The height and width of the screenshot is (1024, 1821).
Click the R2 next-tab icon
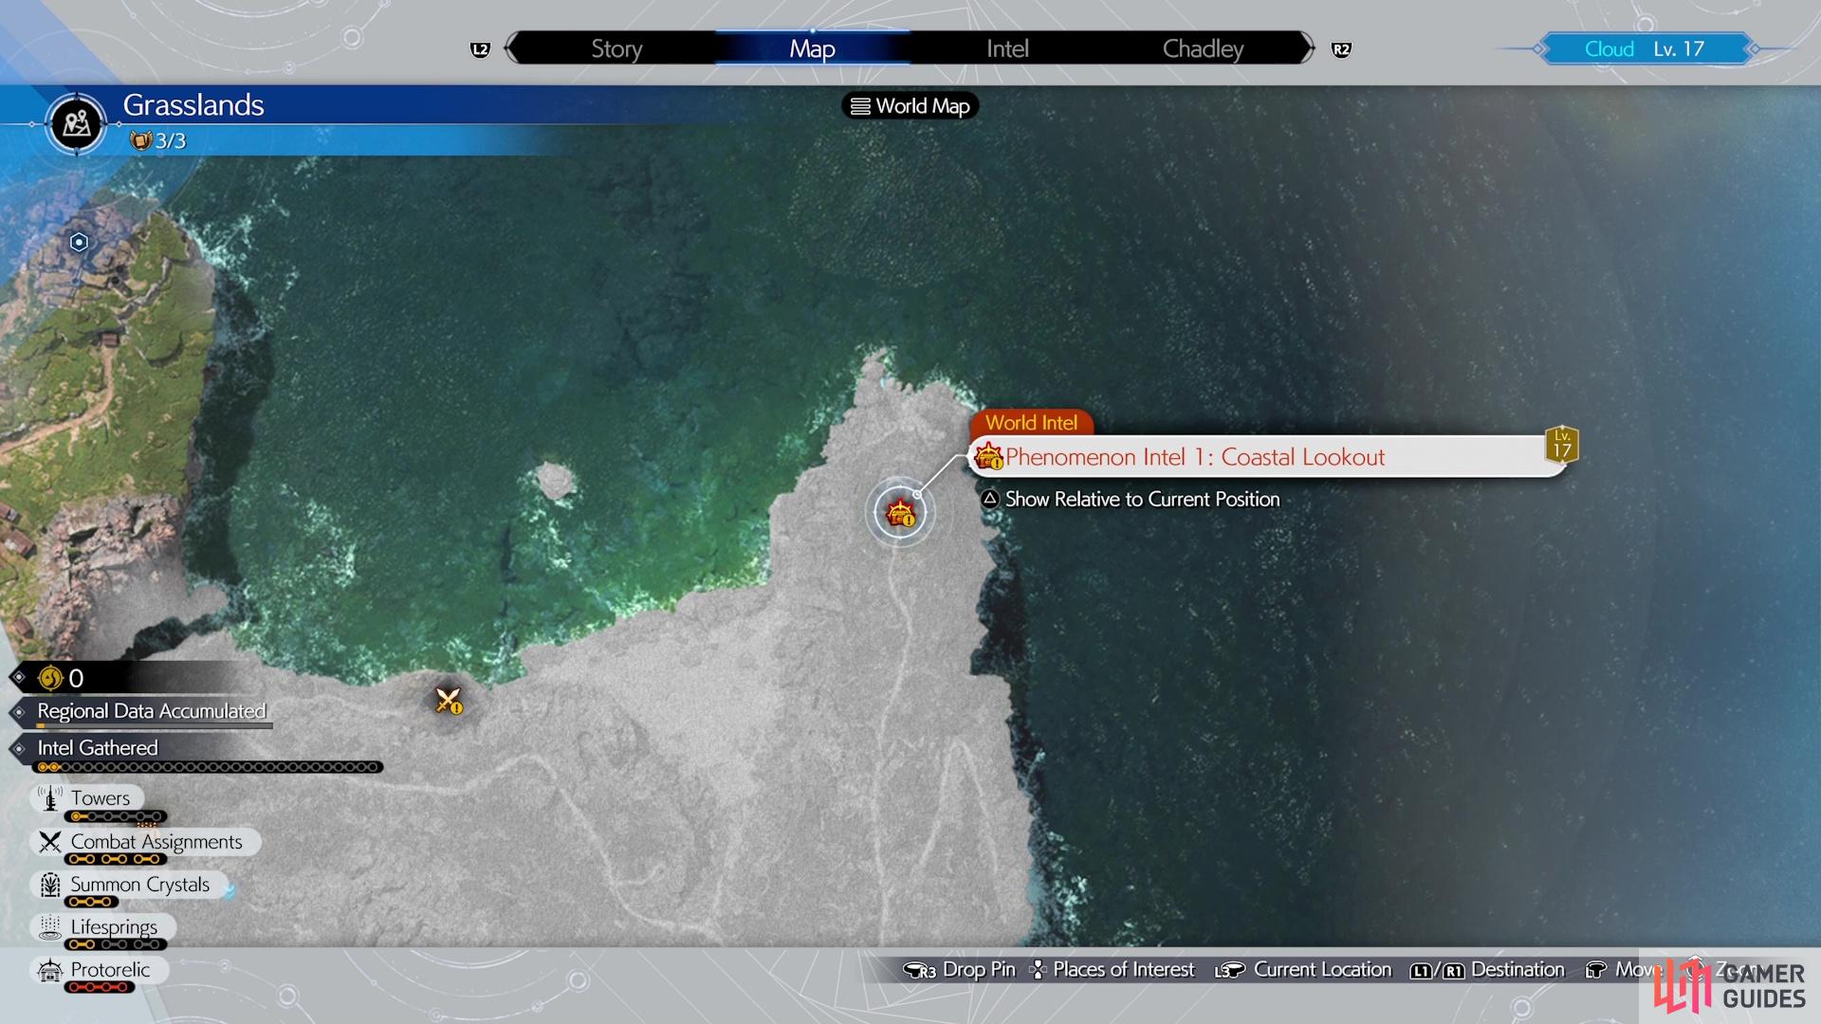click(x=1341, y=49)
